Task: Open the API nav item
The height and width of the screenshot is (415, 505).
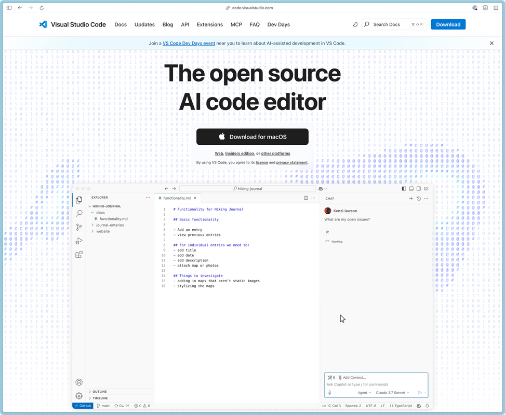Action: (185, 24)
